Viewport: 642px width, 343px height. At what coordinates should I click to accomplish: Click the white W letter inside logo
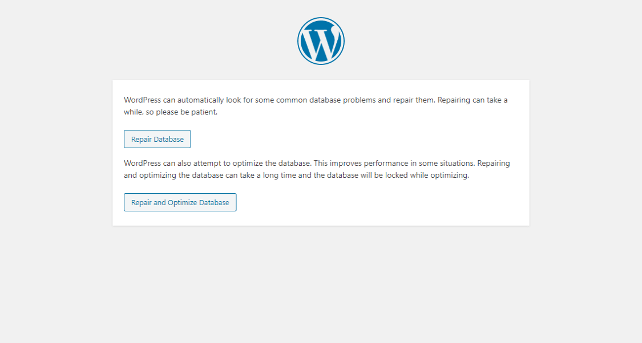click(321, 43)
